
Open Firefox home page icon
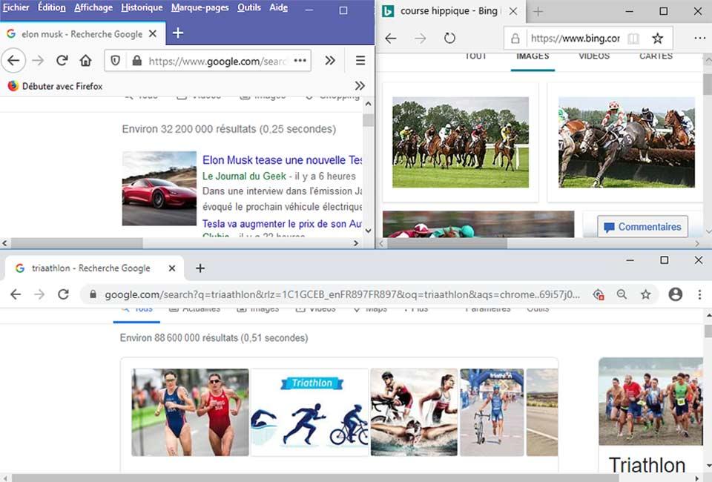pos(86,60)
